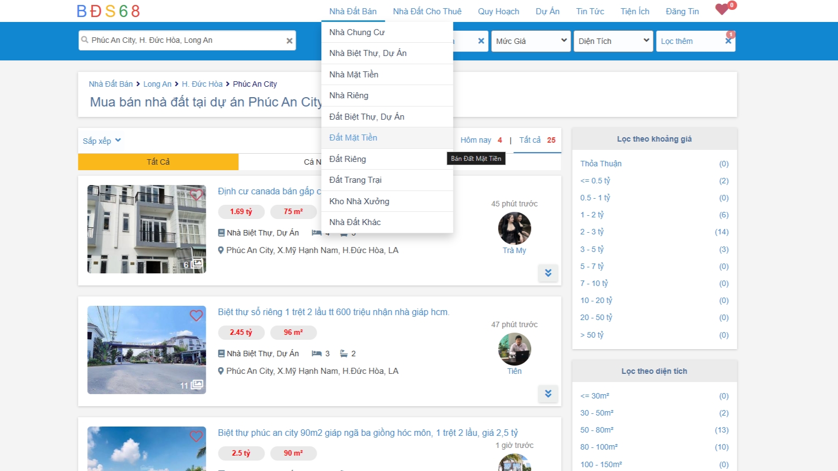
Task: Select Đất Riêng menu item
Action: 387,159
